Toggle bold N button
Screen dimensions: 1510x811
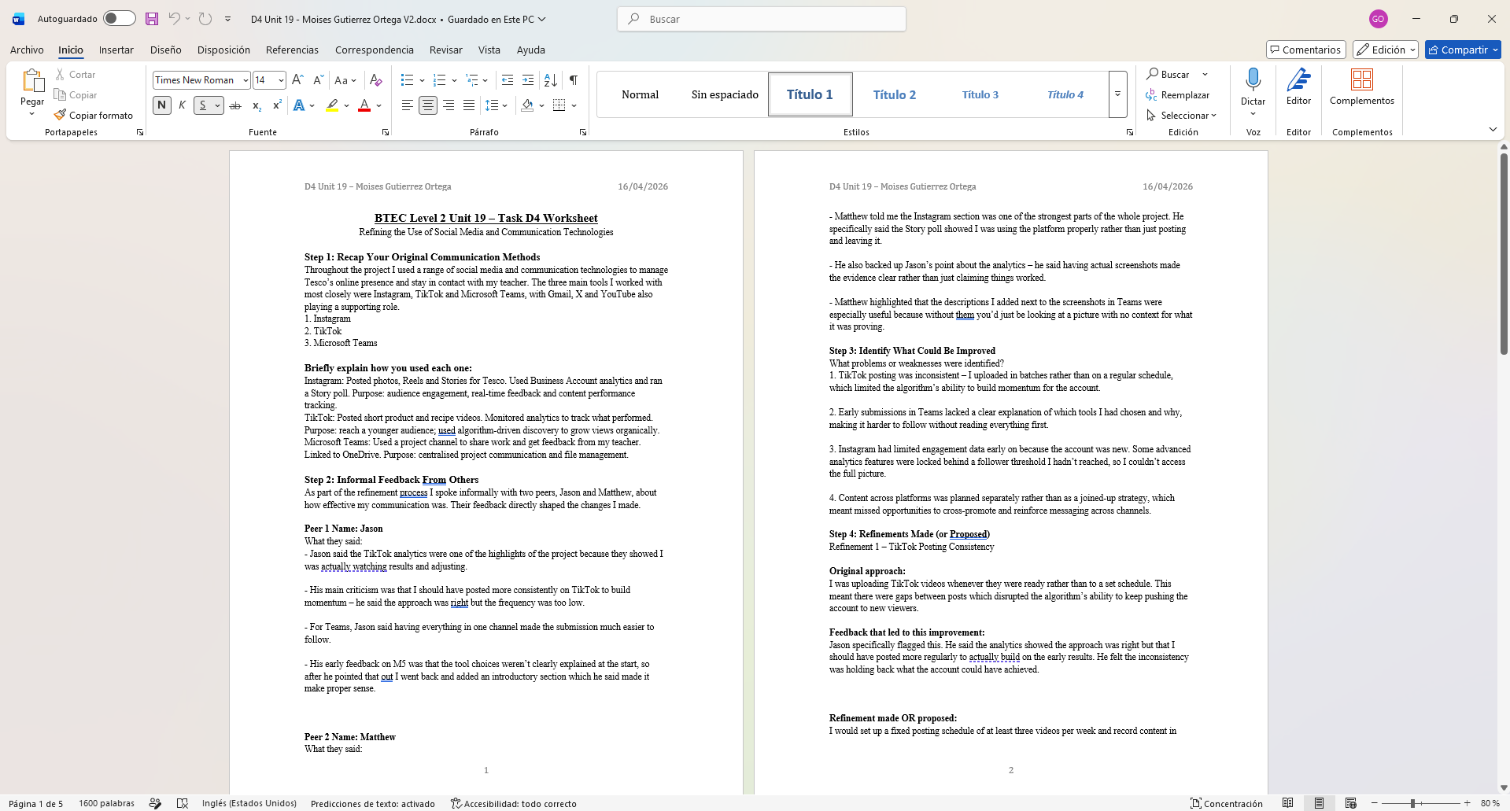[x=161, y=105]
